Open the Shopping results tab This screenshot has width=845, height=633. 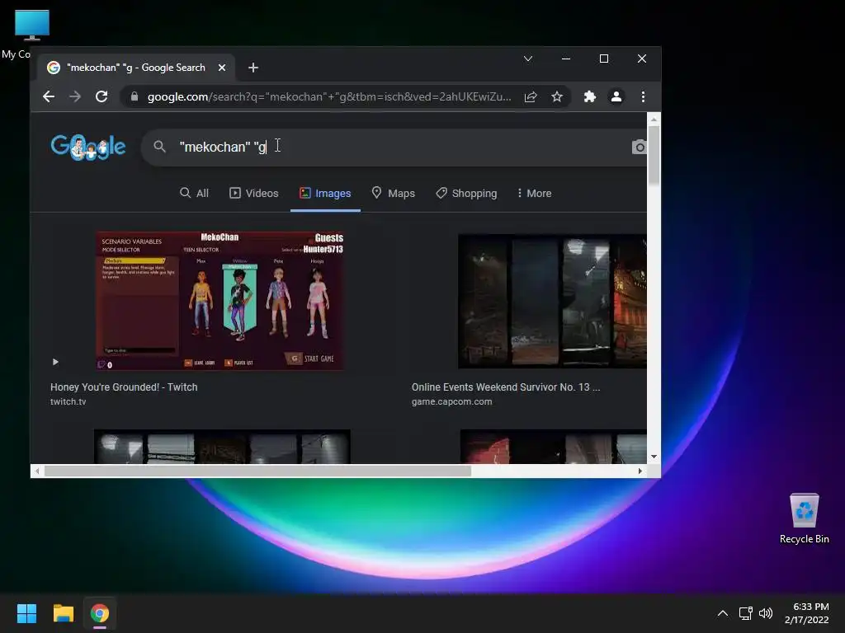point(466,193)
